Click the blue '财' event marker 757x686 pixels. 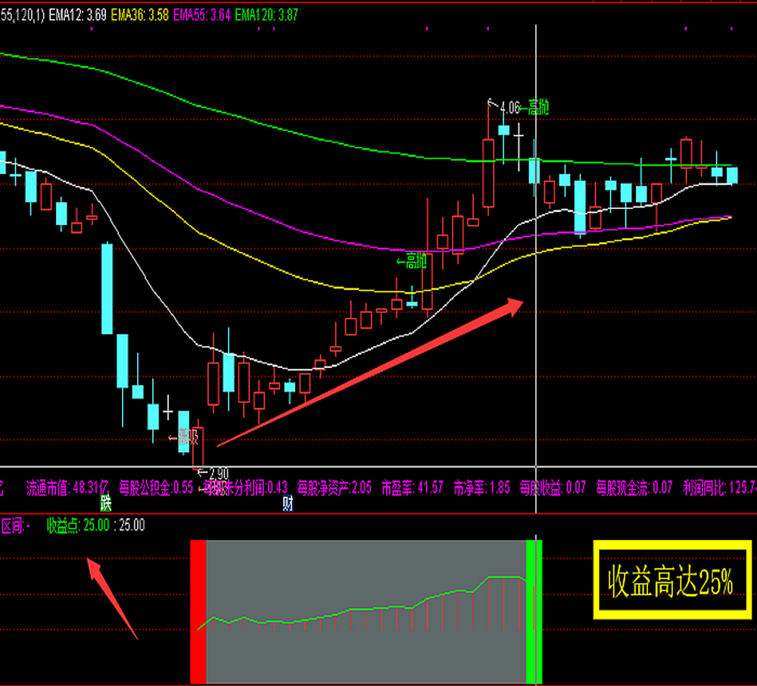click(288, 504)
